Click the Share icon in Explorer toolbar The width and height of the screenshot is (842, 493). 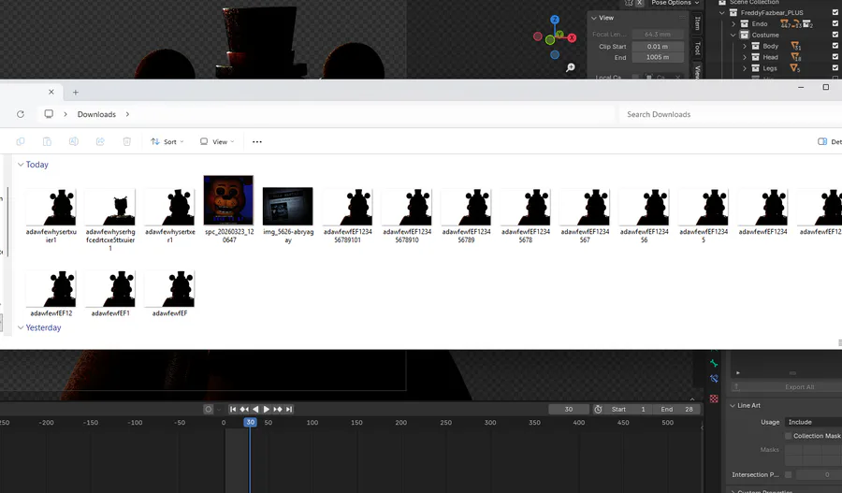click(100, 142)
